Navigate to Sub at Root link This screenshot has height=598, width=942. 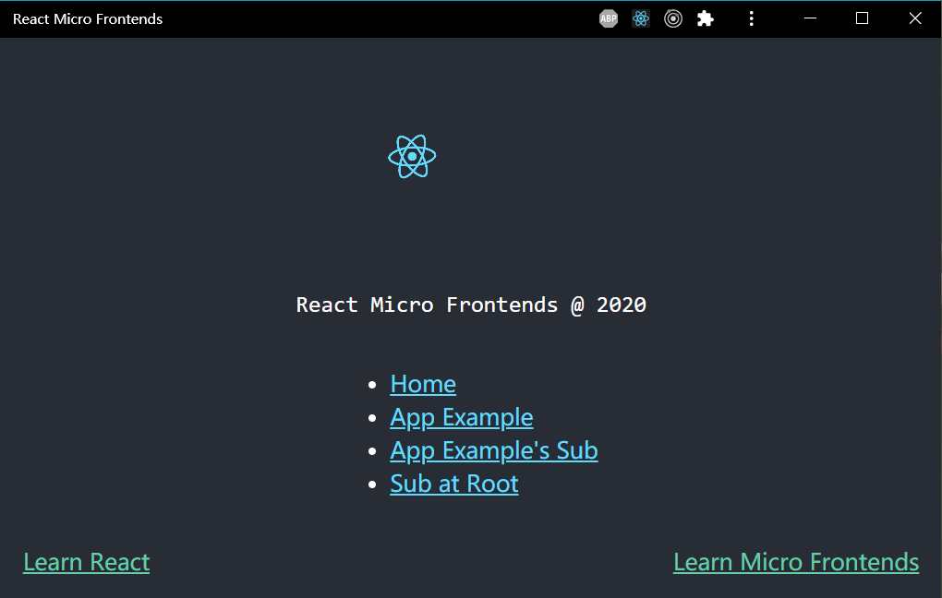point(454,484)
